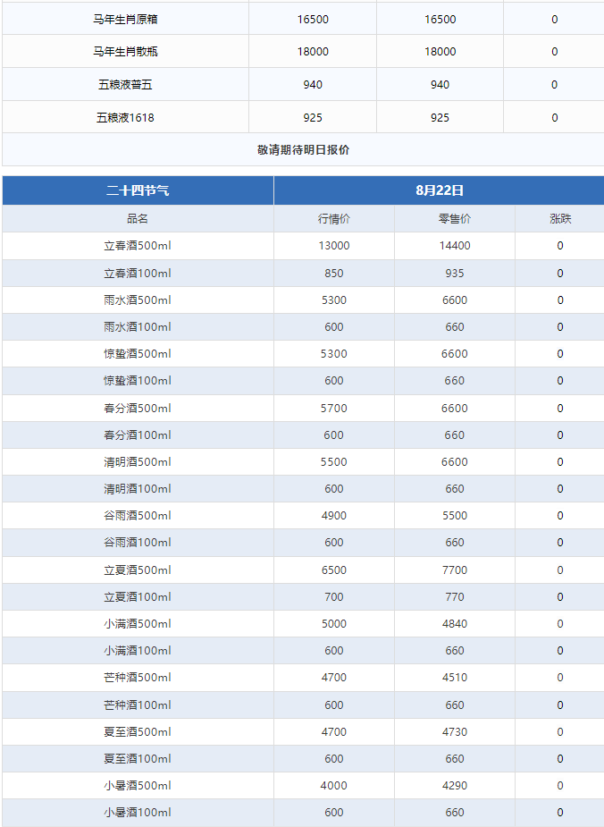Screen dimensions: 604x827
Task: Select the 夏至酒500ml product name
Action: 138,732
